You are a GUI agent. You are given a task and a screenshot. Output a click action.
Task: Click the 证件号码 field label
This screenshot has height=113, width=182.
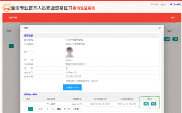point(29,64)
